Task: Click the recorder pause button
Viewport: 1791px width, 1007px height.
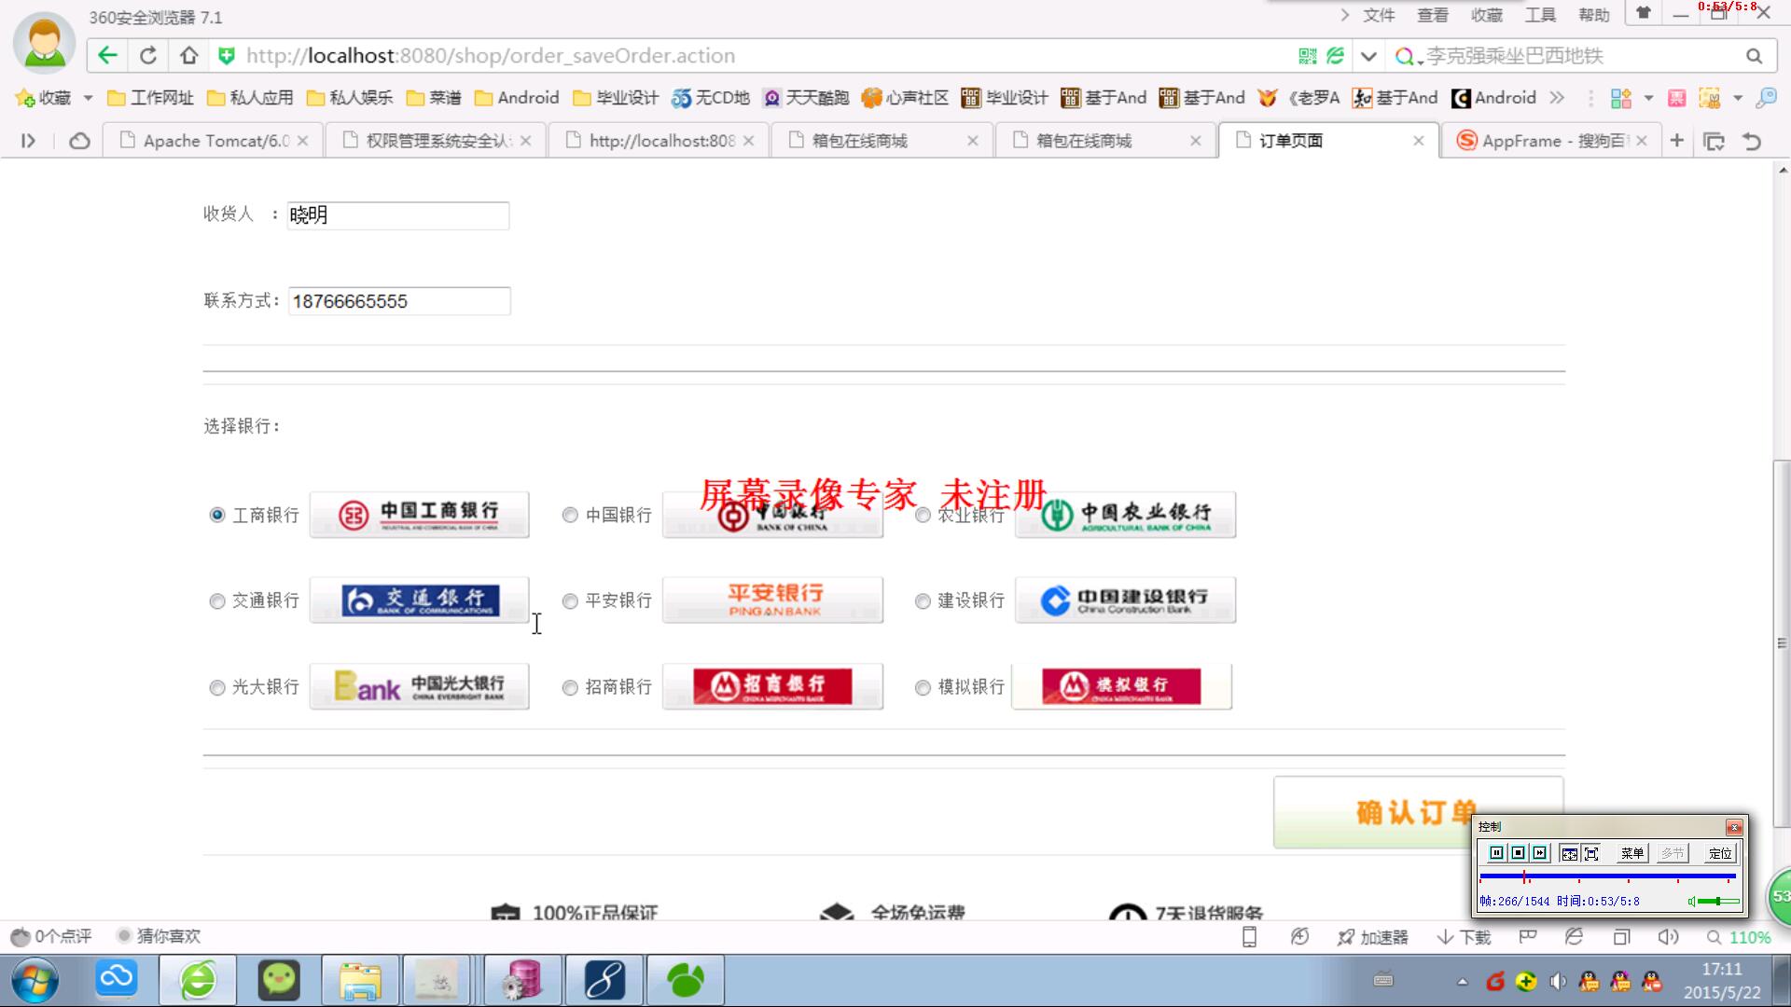Action: coord(1496,853)
